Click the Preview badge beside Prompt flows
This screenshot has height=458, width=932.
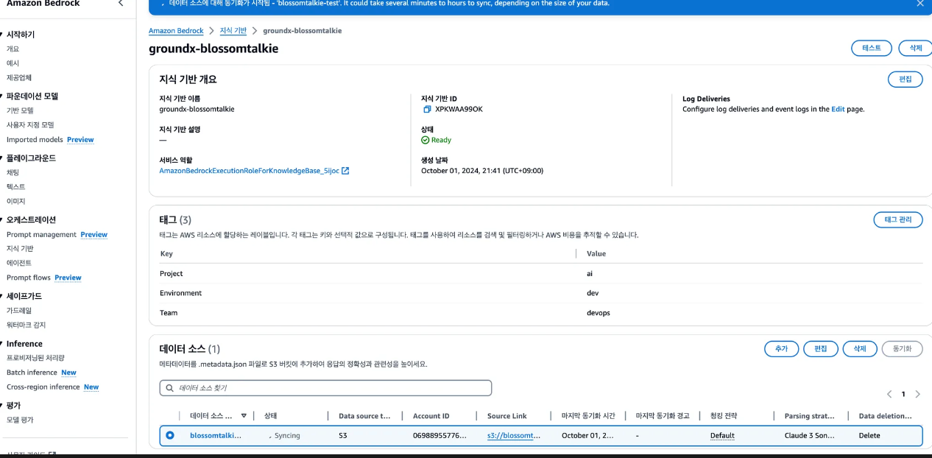[68, 278]
